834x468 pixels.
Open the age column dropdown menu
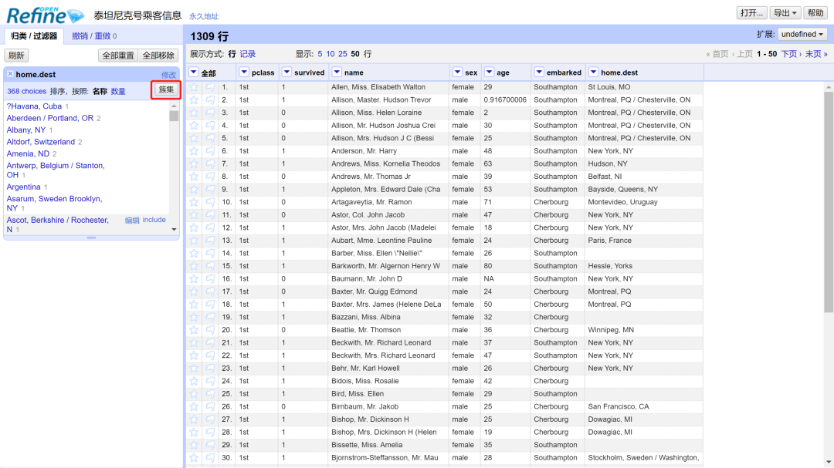490,72
